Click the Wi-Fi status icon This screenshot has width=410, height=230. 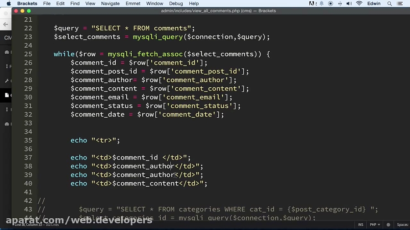(359, 4)
